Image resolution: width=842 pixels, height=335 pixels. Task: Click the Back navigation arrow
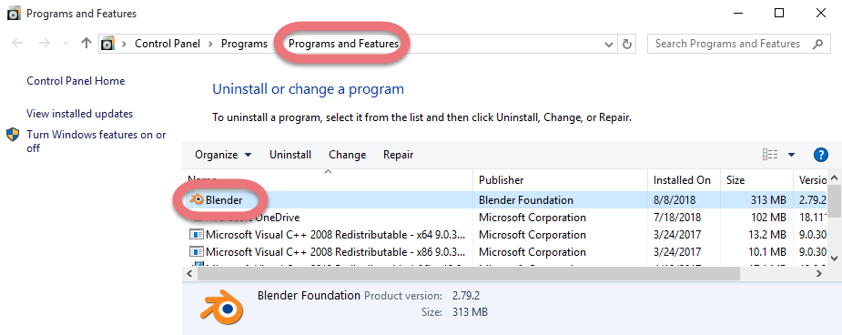(17, 44)
